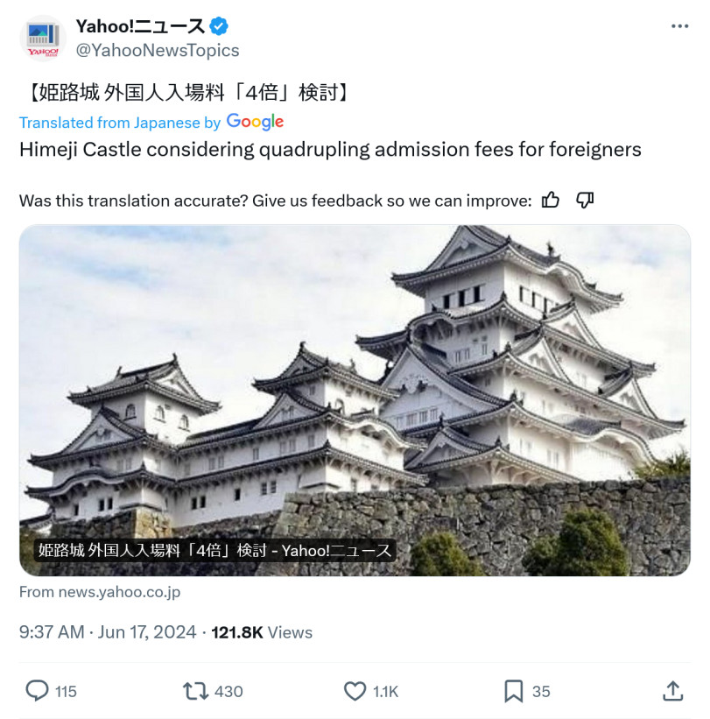Screen dimensions: 710x719
Task: Repost using the retweet arrows icon
Action: (x=196, y=691)
